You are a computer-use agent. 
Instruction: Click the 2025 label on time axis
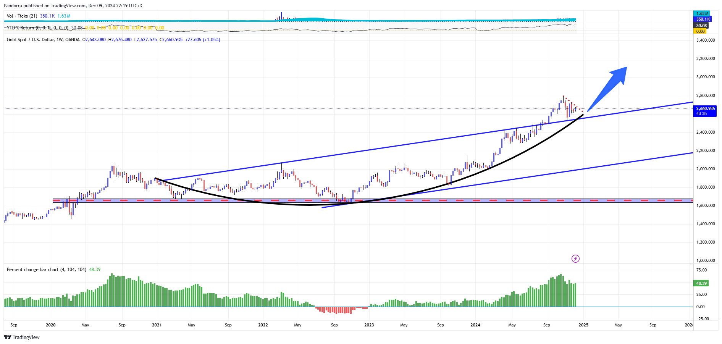coord(583,325)
